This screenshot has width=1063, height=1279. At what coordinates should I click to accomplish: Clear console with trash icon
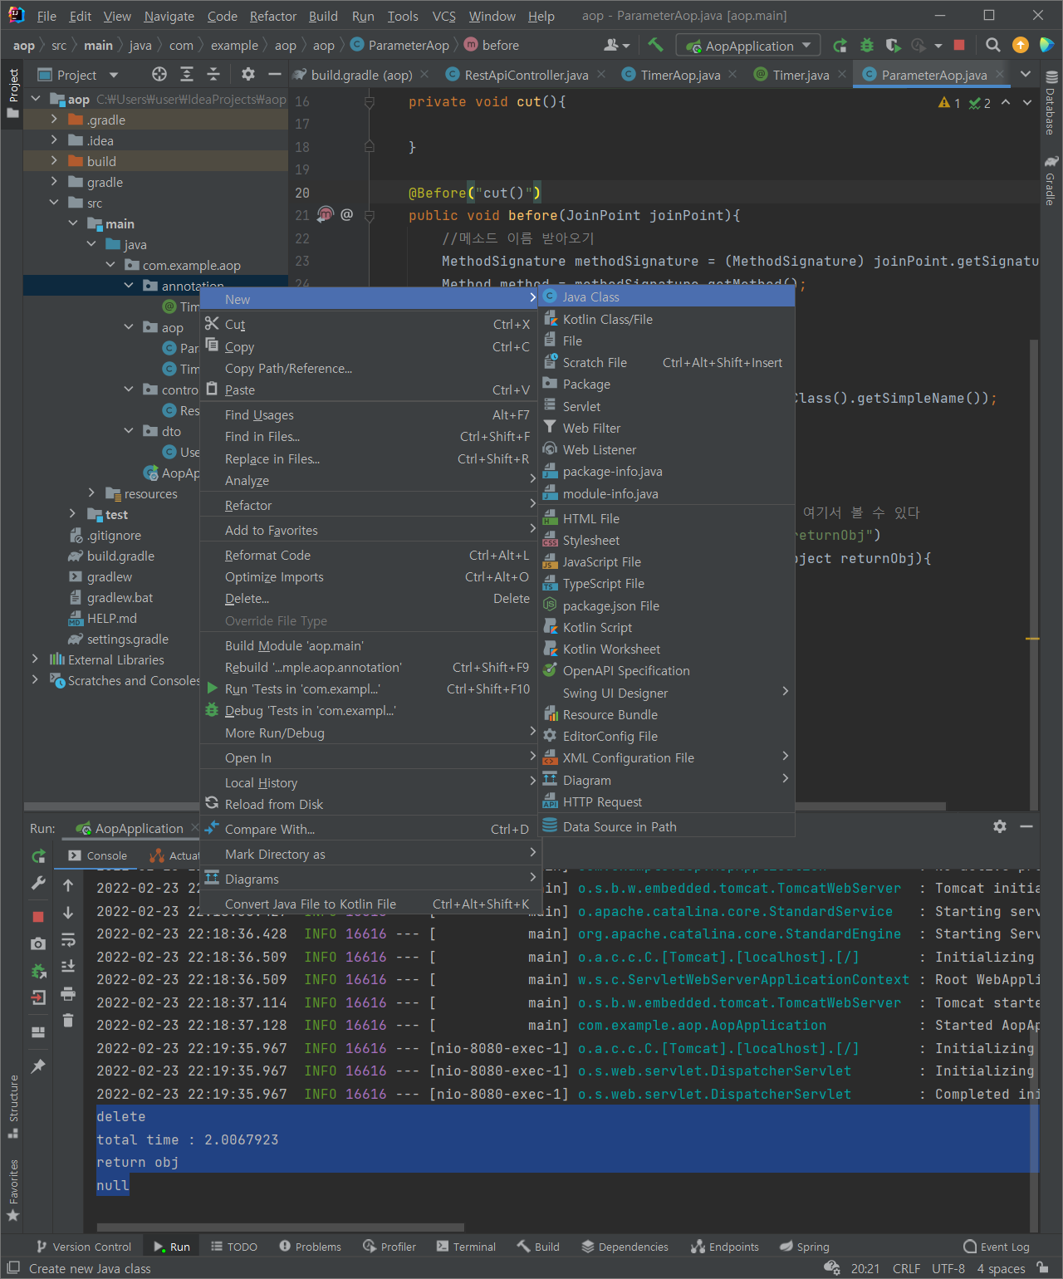68,1020
